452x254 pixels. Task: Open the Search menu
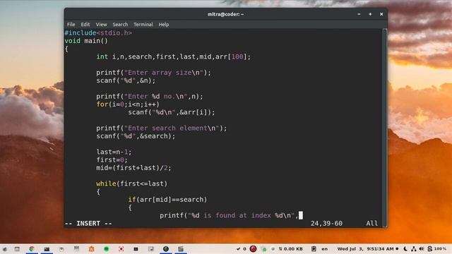[120, 25]
